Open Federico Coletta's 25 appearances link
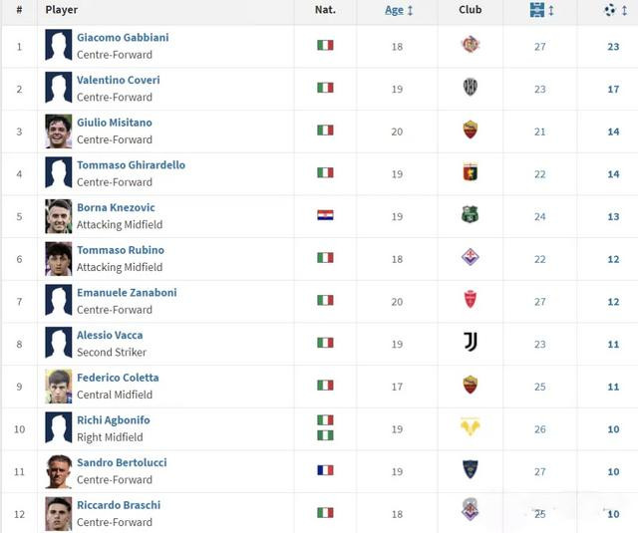The width and height of the screenshot is (638, 533). click(x=540, y=387)
